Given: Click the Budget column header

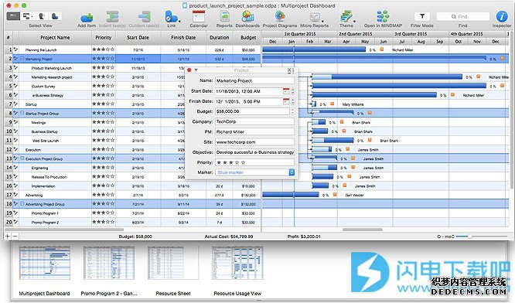Looking at the screenshot, I should (x=248, y=37).
